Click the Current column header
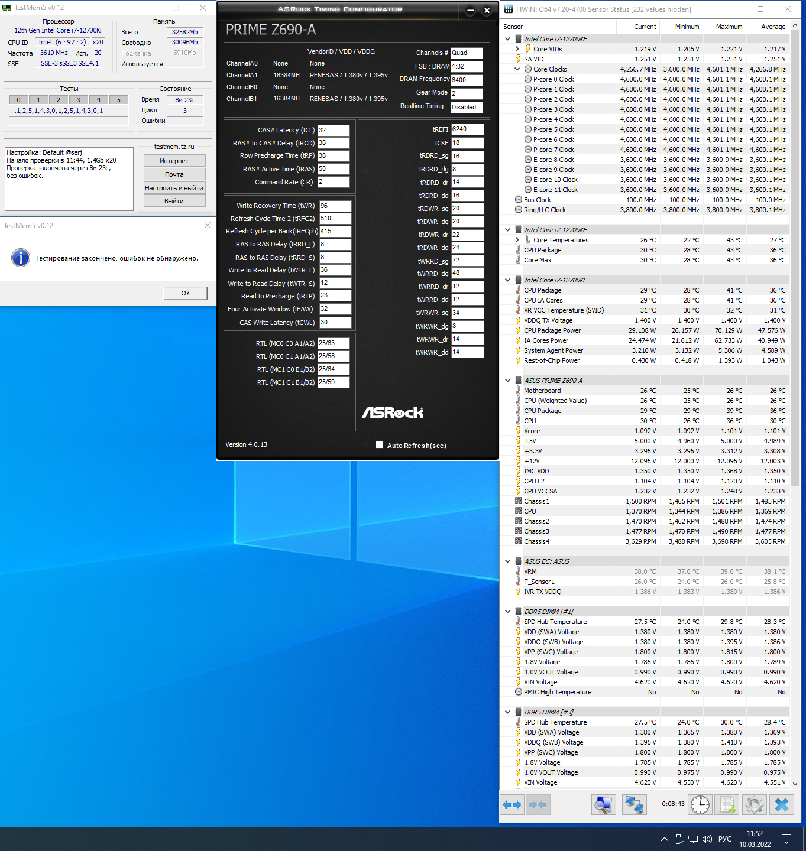The width and height of the screenshot is (806, 851). click(x=638, y=27)
